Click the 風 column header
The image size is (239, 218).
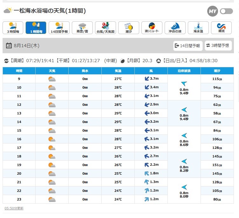pyautogui.click(x=151, y=71)
